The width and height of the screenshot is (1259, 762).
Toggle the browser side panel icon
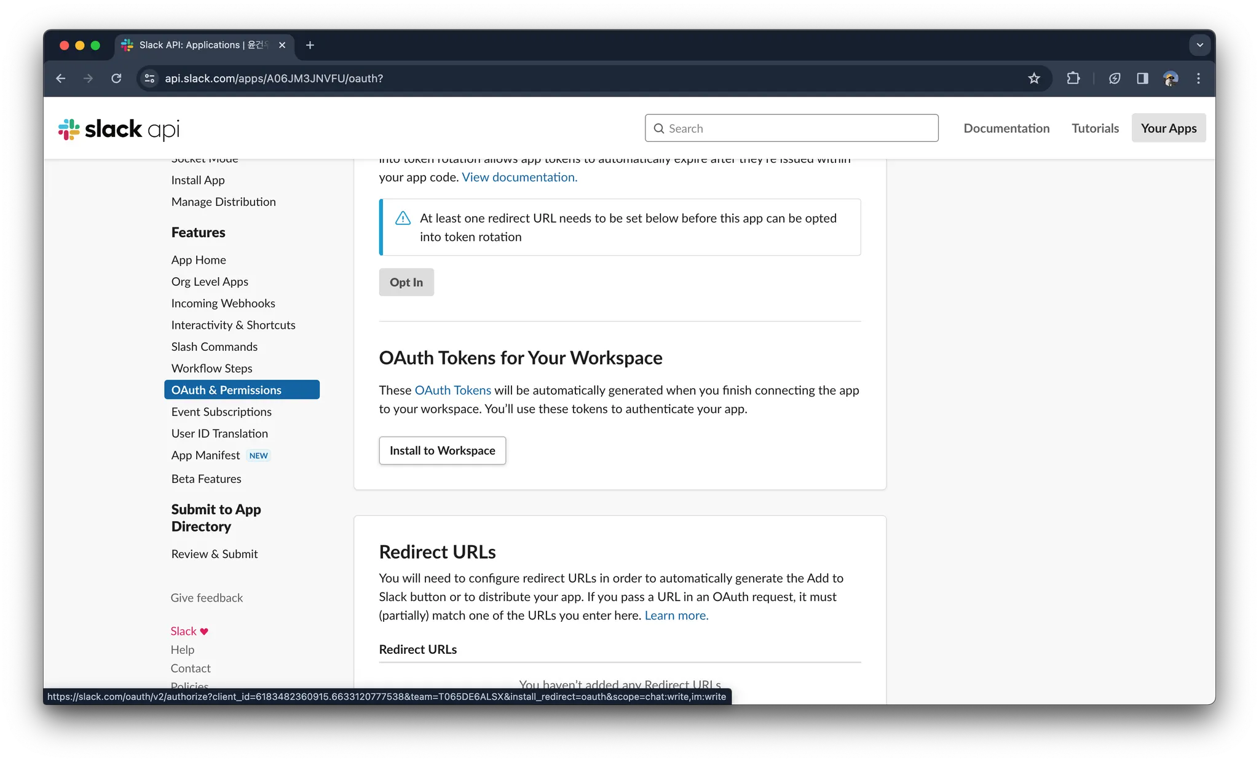[1142, 79]
